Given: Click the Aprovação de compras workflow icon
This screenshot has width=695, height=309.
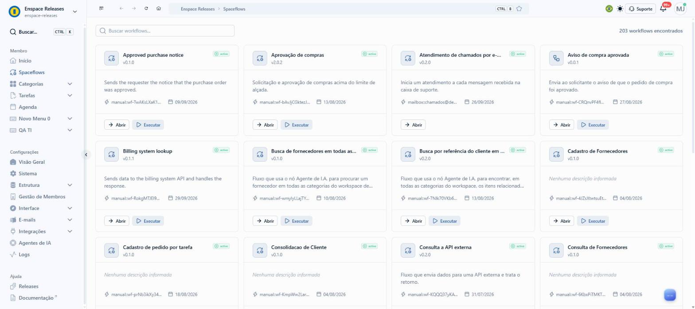Looking at the screenshot, I should (260, 58).
